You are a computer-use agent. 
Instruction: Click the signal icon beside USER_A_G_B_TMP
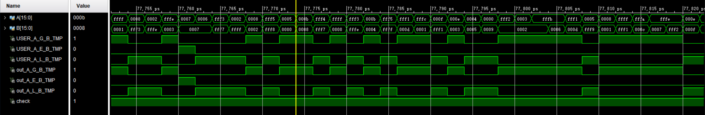pos(12,39)
